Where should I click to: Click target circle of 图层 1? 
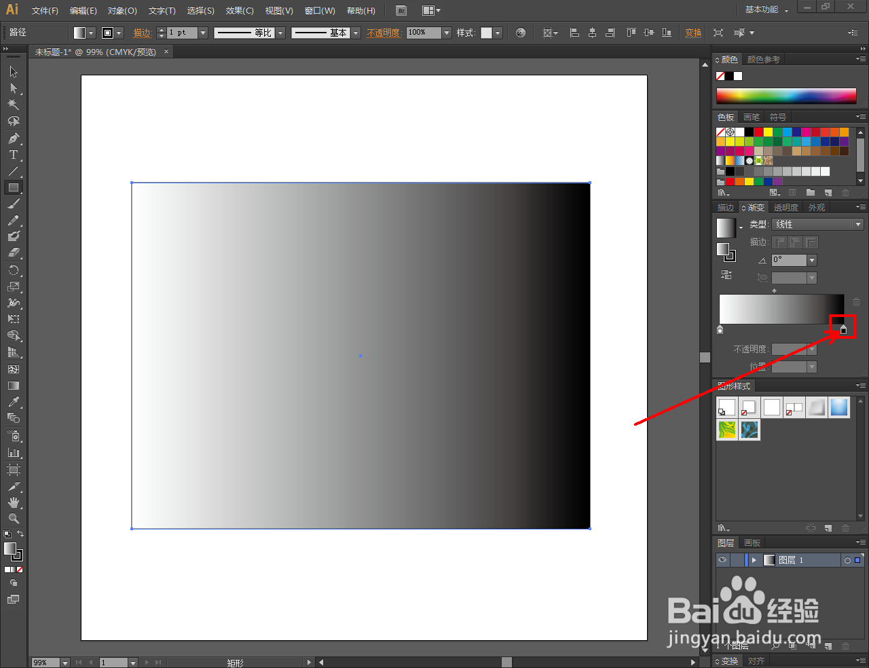(847, 560)
